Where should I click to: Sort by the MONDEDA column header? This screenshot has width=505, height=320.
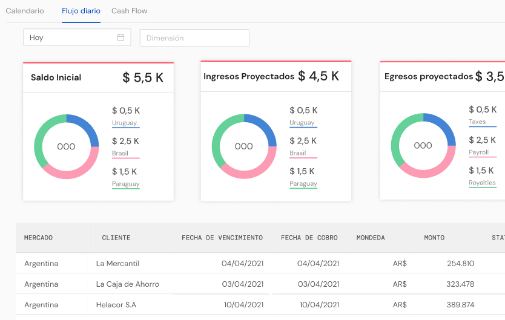[x=371, y=238]
